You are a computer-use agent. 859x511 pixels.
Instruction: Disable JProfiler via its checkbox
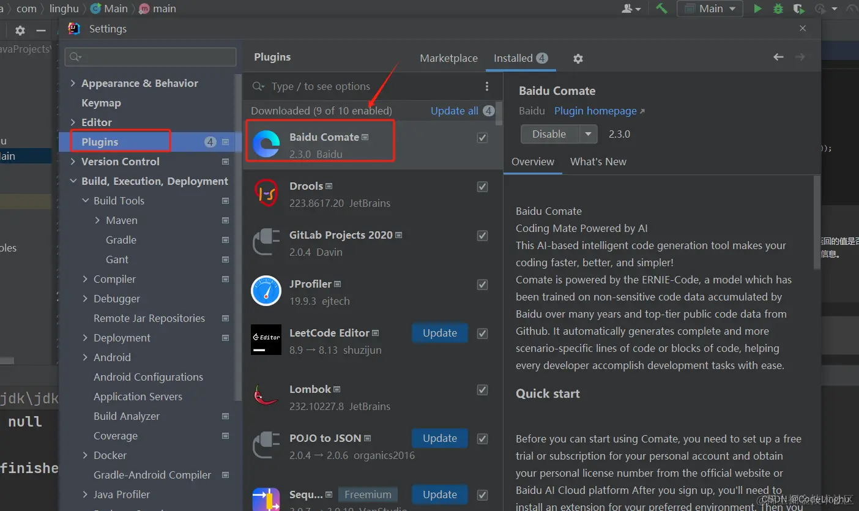(483, 285)
